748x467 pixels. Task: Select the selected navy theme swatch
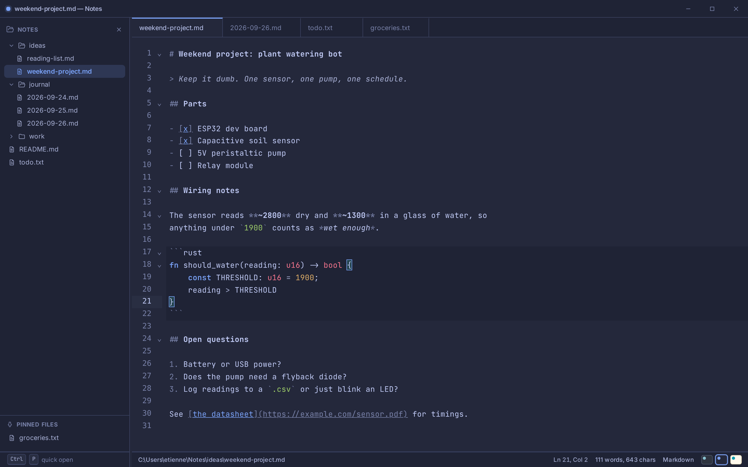722,459
